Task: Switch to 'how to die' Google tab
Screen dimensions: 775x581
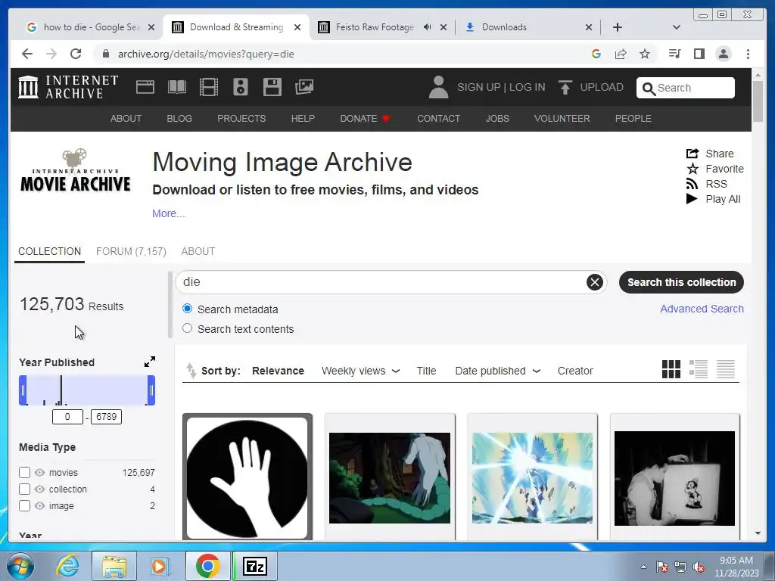Action: coord(92,27)
